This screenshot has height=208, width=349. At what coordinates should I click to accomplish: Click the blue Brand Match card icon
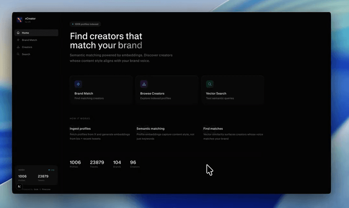(78, 84)
